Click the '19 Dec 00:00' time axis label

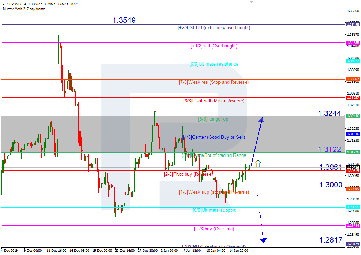pos(102,251)
